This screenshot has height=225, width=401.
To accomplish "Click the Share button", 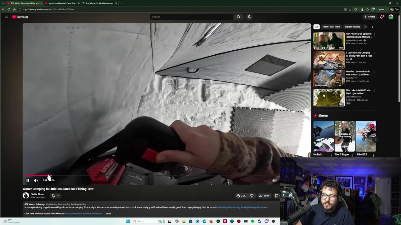I will pyautogui.click(x=264, y=196).
